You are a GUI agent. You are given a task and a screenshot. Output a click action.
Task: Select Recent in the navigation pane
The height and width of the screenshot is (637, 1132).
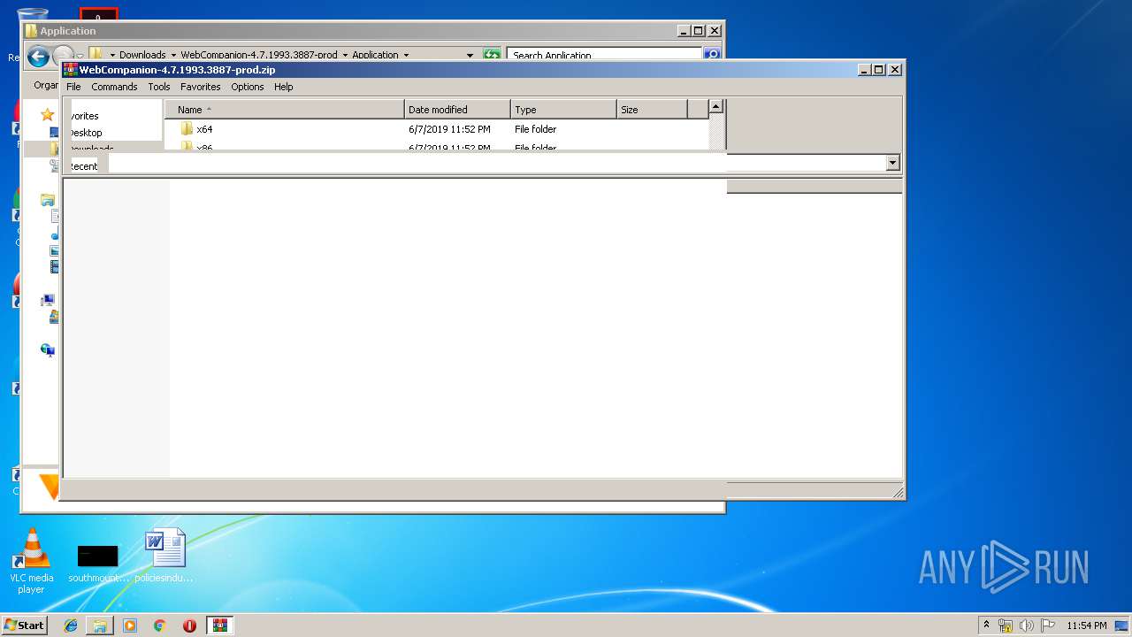point(84,166)
